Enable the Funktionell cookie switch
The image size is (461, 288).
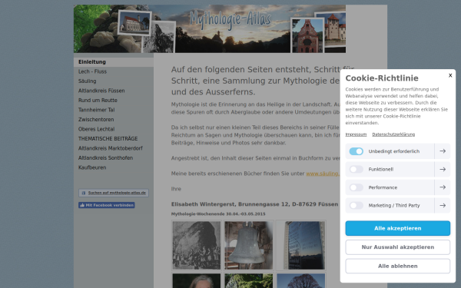coord(356,169)
